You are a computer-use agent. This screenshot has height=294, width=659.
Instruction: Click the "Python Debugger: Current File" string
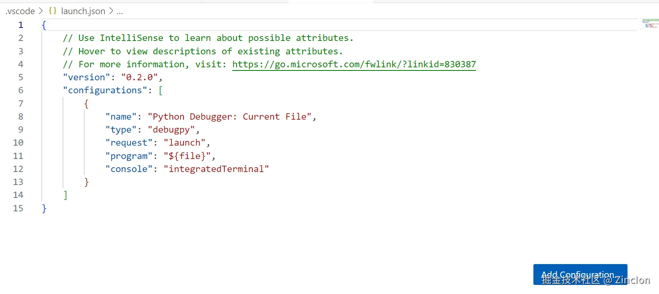pos(230,116)
